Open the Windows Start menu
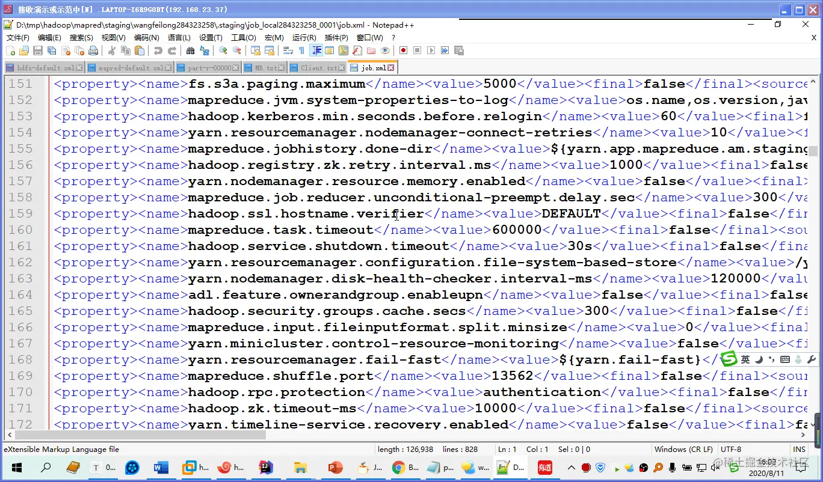823x482 pixels. click(16, 468)
